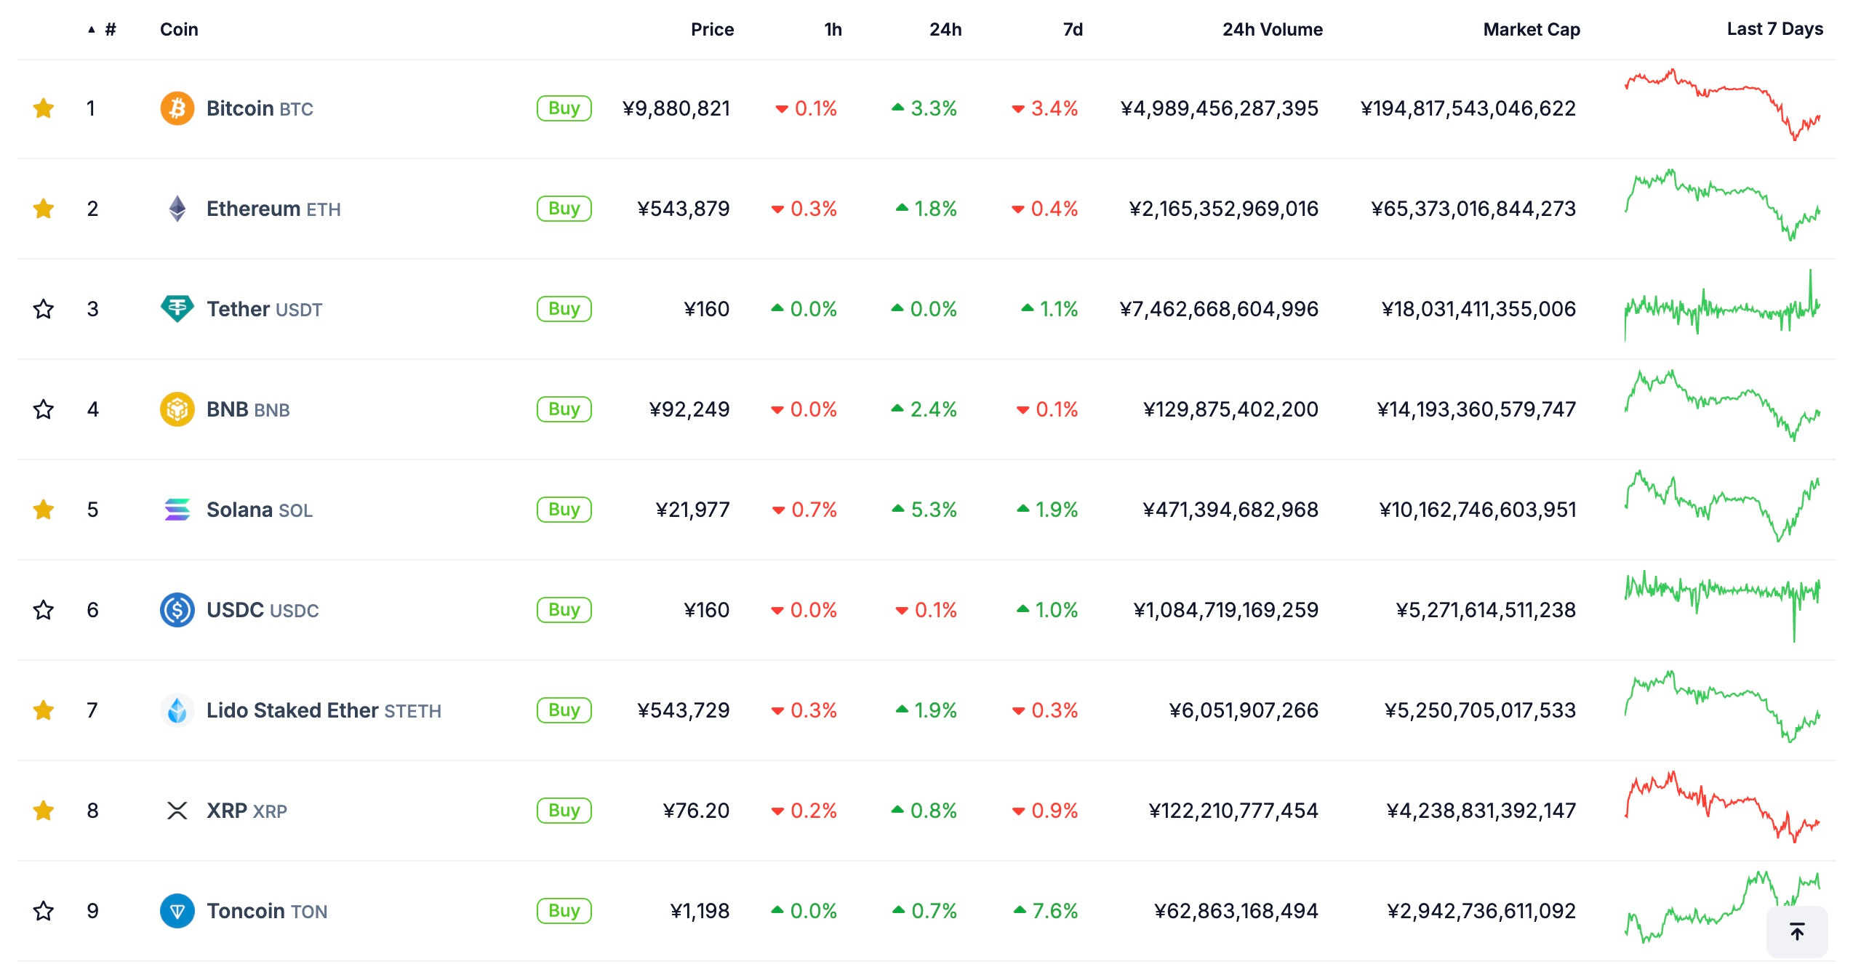Sort by Market Cap column header
The image size is (1853, 964).
pos(1532,30)
